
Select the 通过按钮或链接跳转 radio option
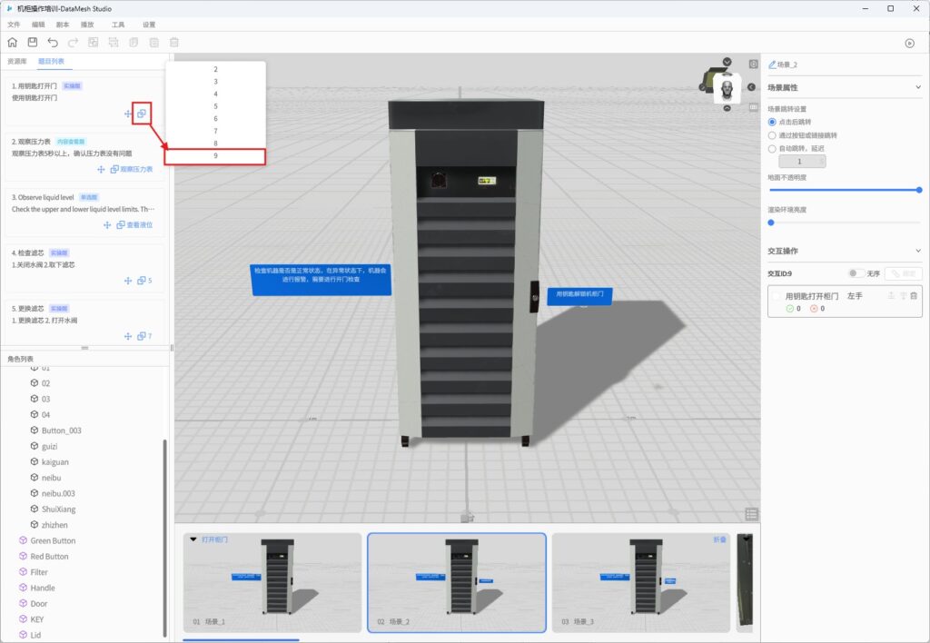(772, 134)
